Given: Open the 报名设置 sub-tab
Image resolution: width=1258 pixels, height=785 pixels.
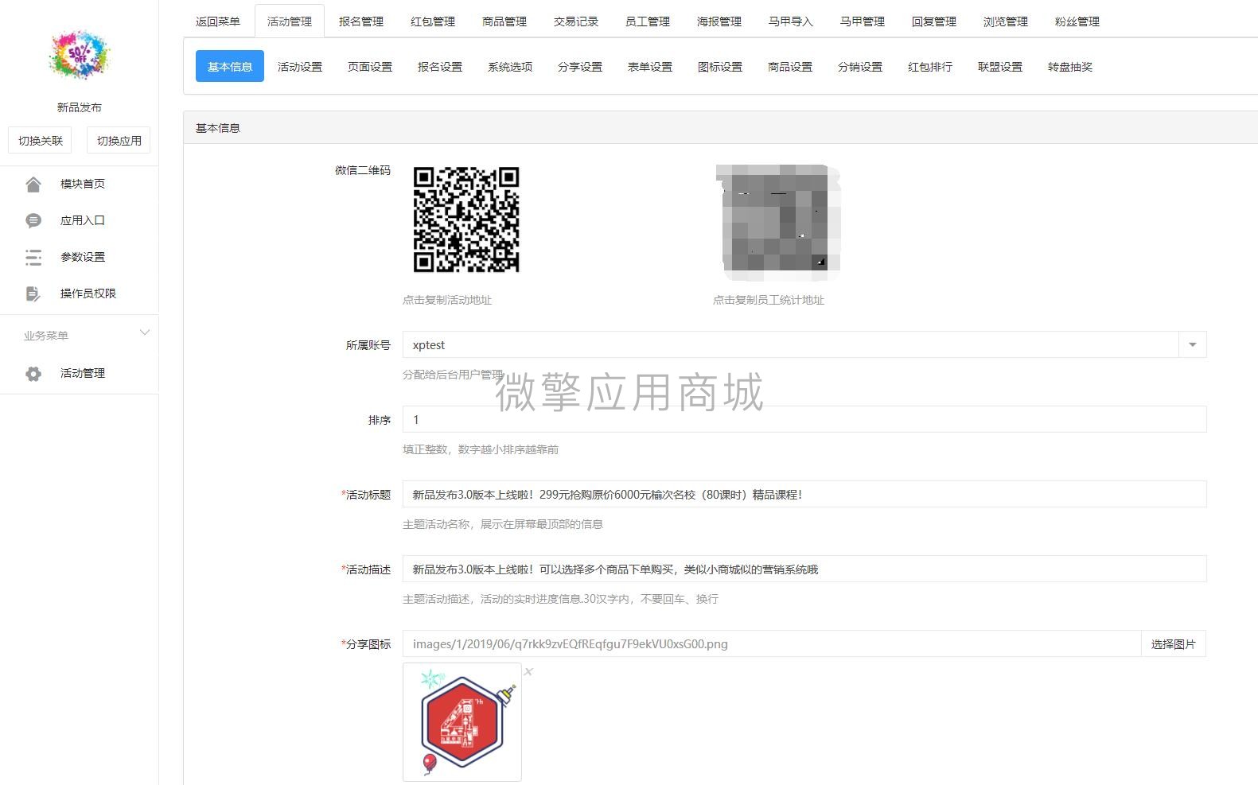Looking at the screenshot, I should coord(440,67).
